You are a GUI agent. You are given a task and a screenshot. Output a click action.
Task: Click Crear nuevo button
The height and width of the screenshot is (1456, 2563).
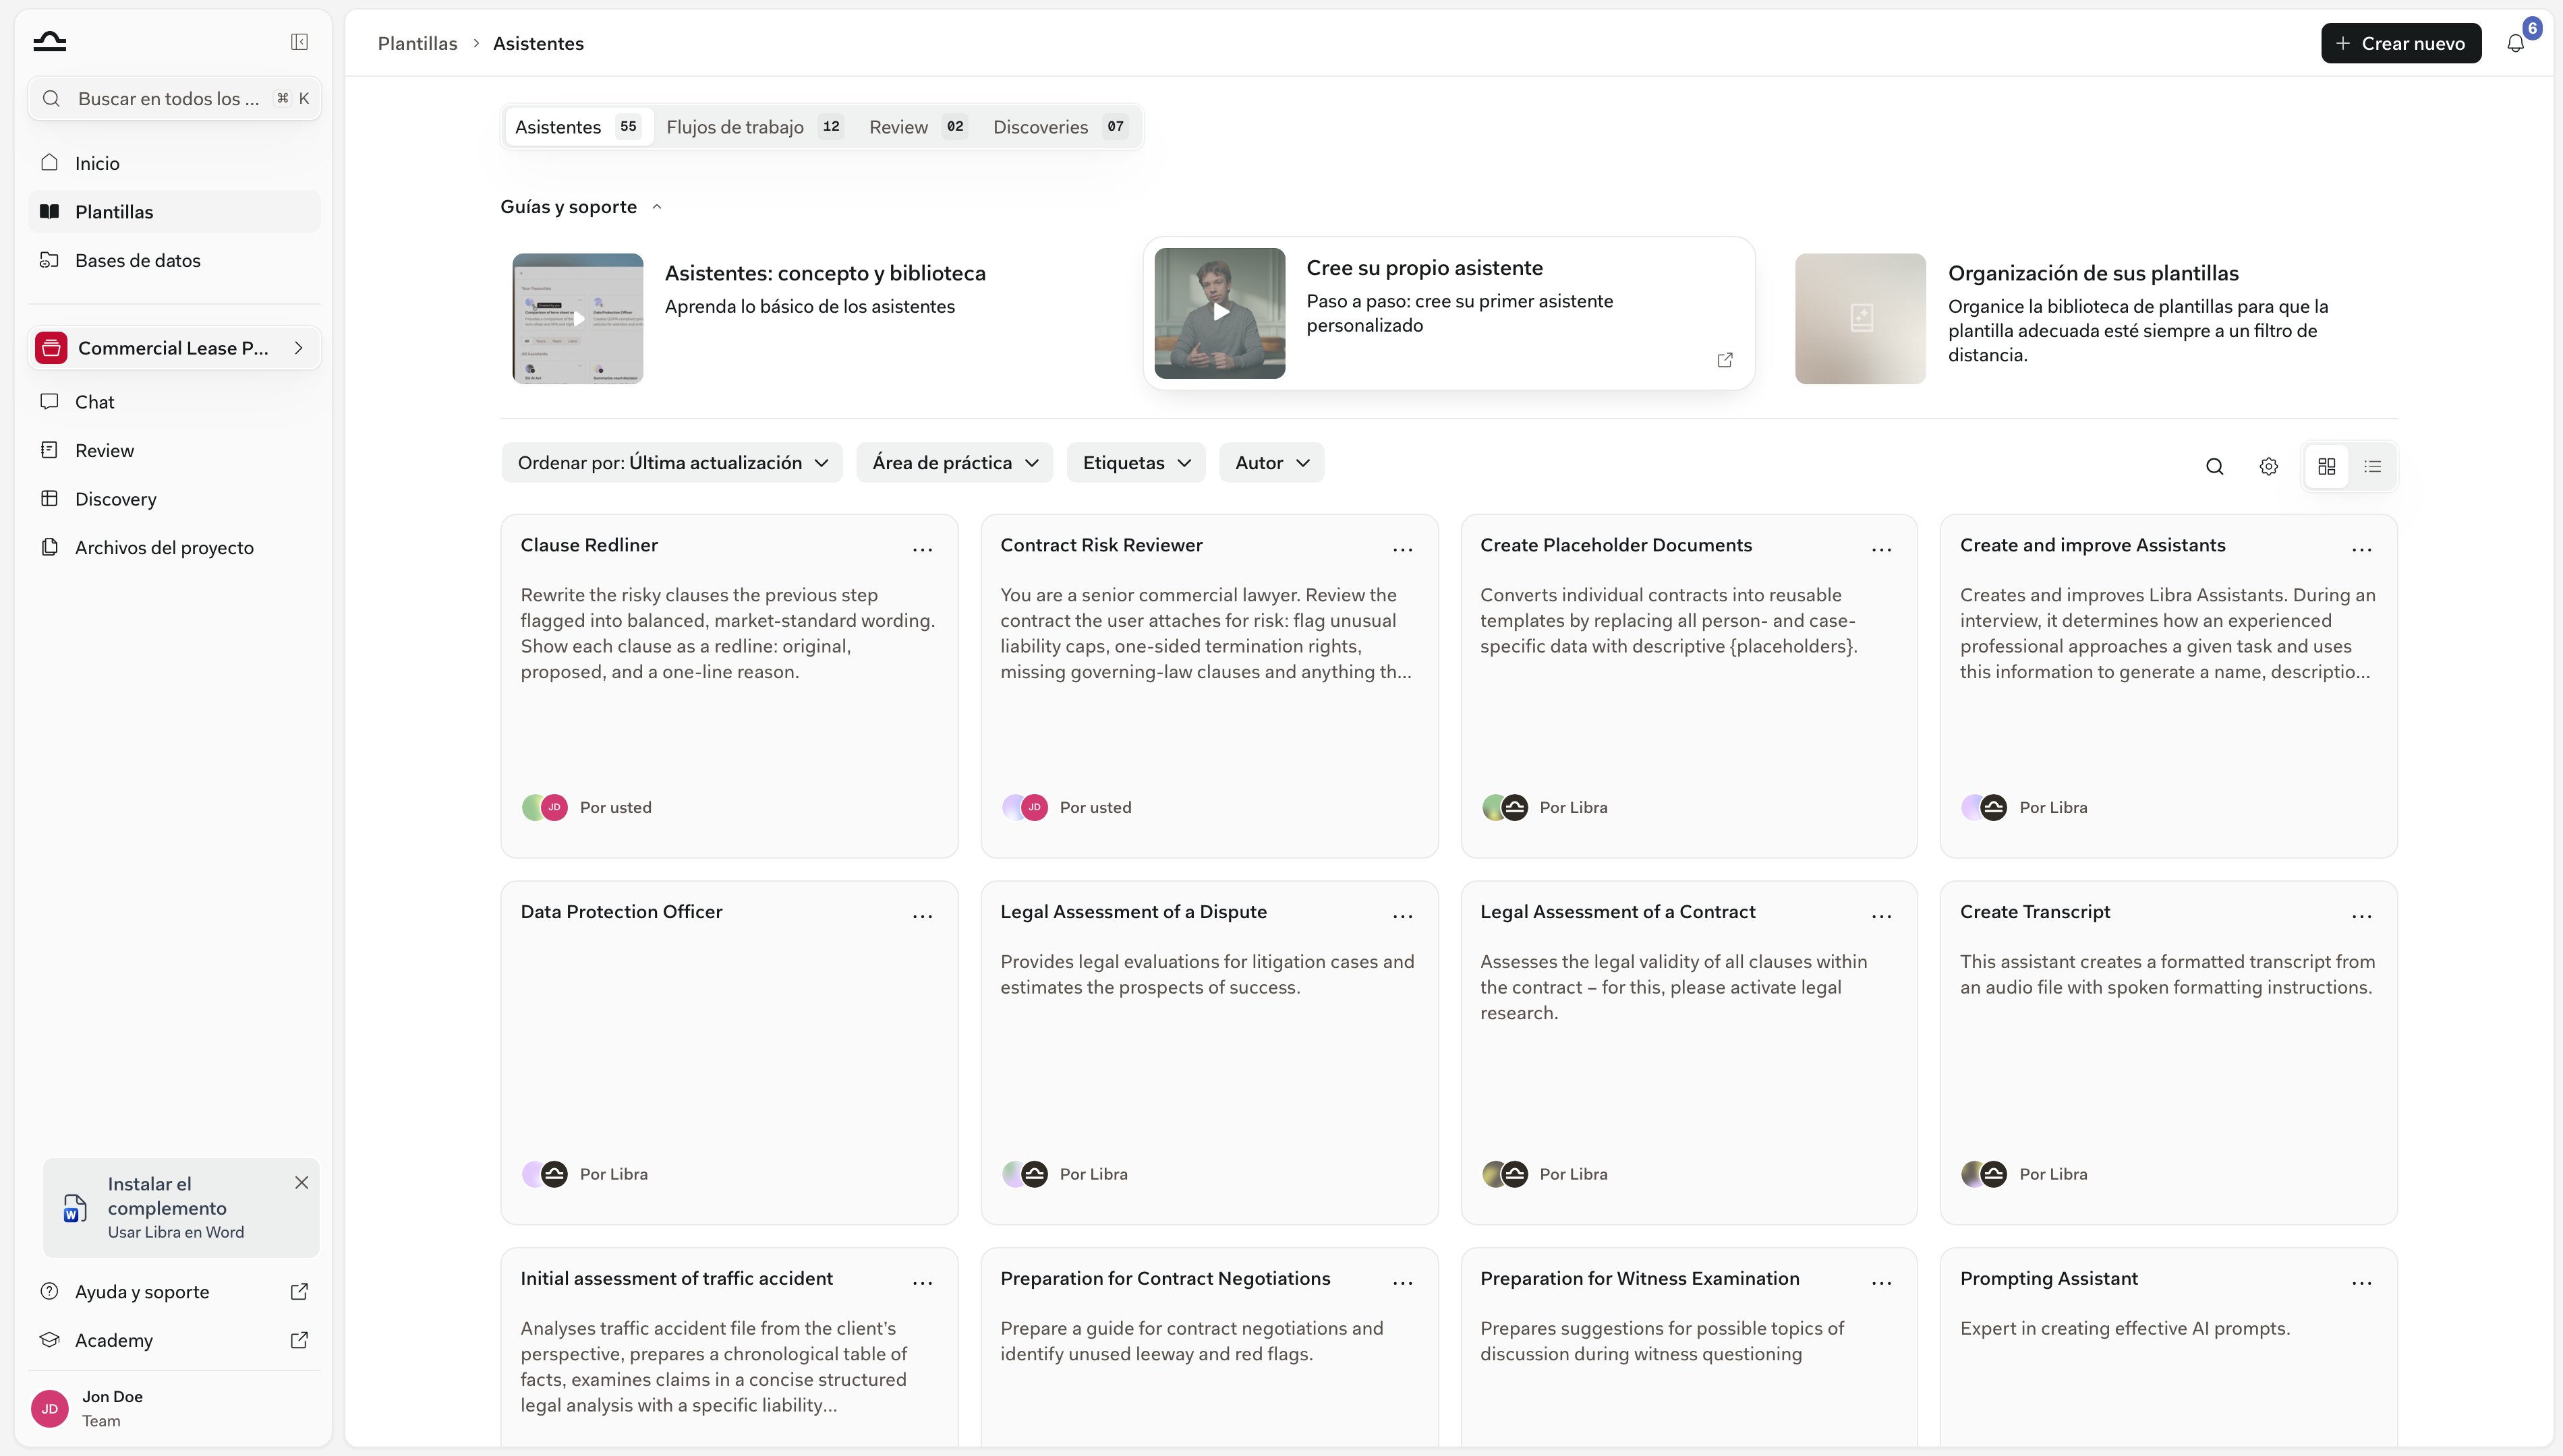[2400, 43]
